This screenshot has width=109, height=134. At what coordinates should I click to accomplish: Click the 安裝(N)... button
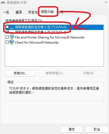point(20,73)
